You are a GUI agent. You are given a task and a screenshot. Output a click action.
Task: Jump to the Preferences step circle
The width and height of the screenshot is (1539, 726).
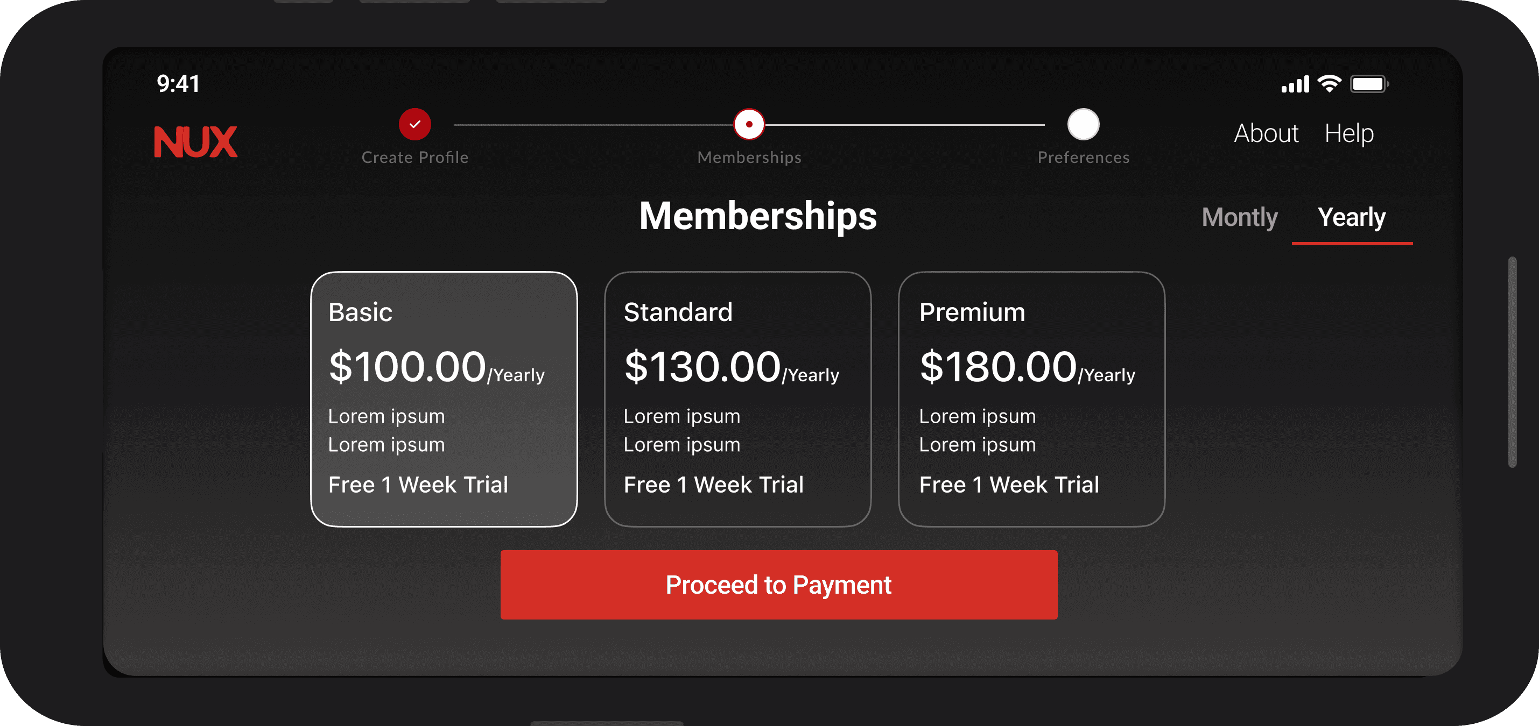[x=1083, y=124]
